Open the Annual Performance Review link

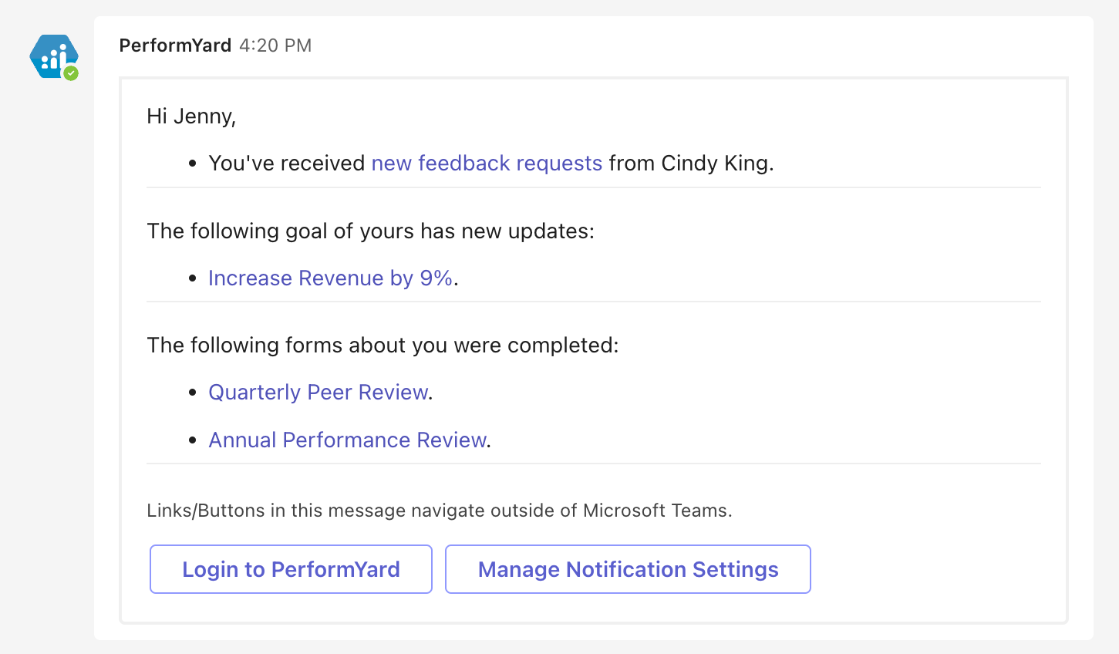tap(347, 440)
